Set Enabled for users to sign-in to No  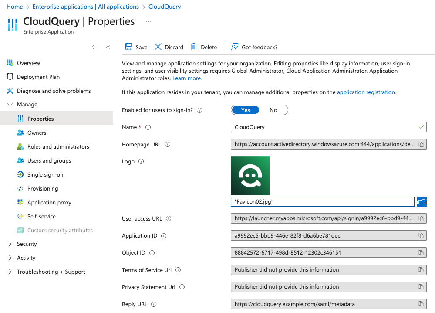[x=273, y=110]
